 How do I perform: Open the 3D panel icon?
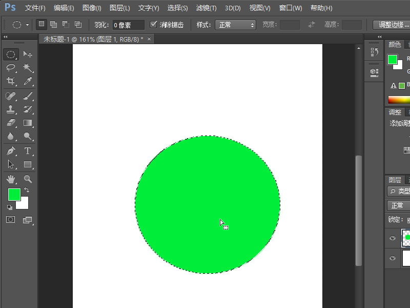(374, 72)
